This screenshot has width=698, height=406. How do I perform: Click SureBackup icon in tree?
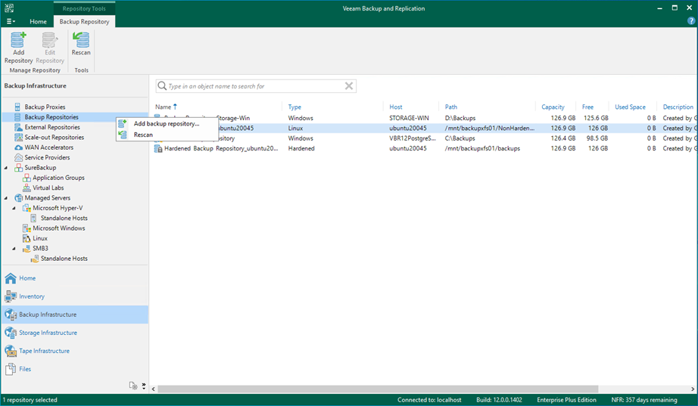[18, 168]
